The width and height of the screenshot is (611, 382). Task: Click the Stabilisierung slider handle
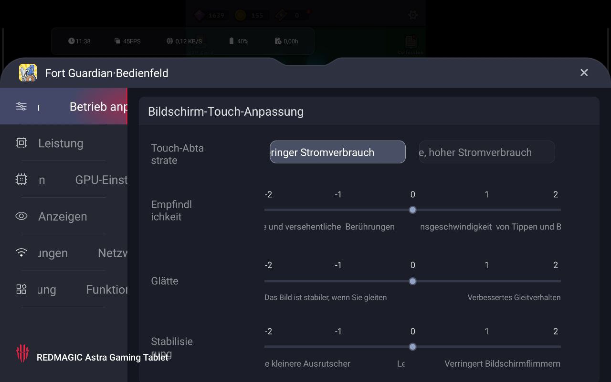click(x=413, y=347)
